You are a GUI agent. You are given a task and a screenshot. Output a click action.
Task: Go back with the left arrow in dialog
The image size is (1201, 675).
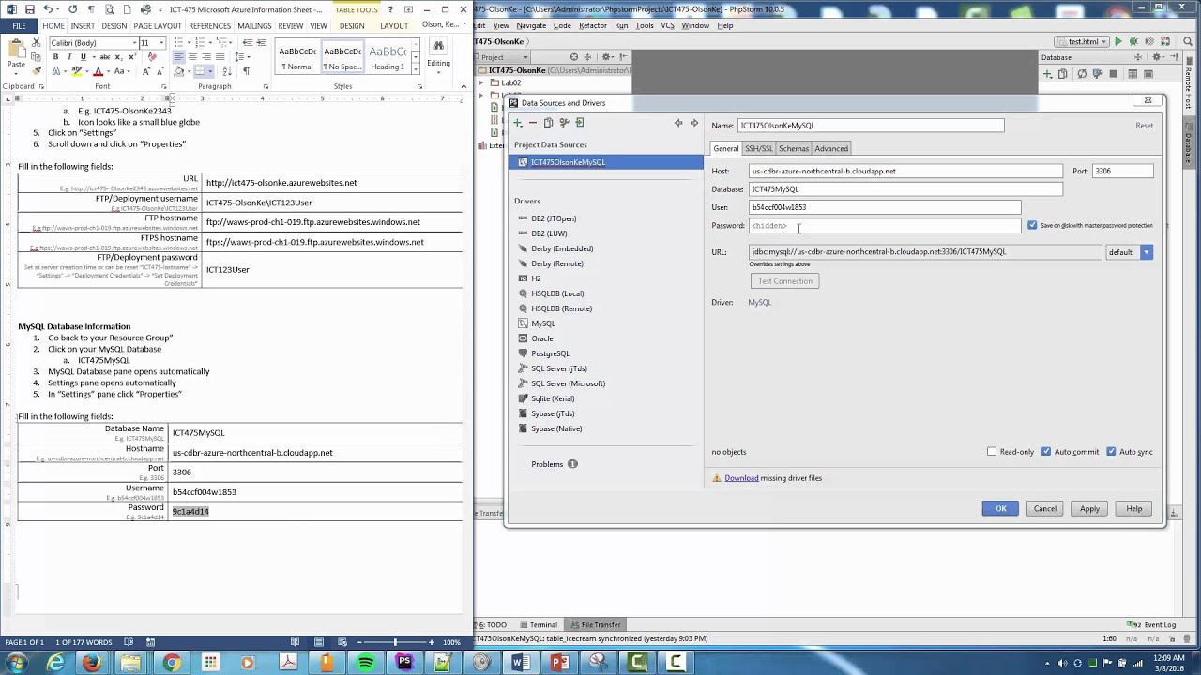[x=678, y=123]
